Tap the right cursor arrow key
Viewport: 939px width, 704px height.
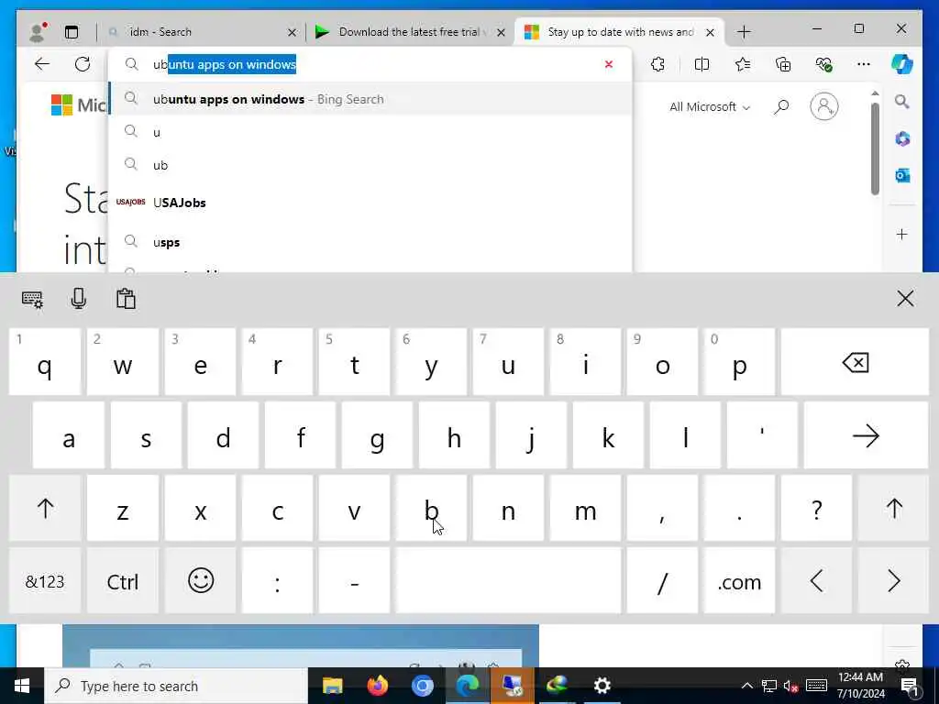[893, 580]
